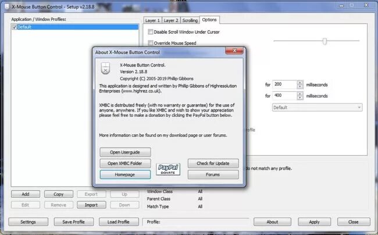Enable Disable Scroll Window Under Cursor
This screenshot has width=378, height=235.
click(x=151, y=31)
